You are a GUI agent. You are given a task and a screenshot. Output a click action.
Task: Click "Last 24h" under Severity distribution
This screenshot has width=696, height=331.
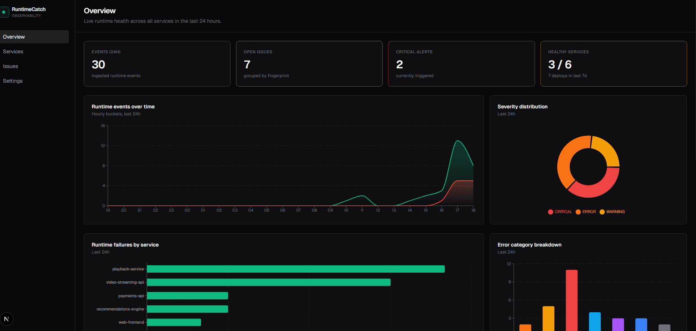pyautogui.click(x=506, y=114)
